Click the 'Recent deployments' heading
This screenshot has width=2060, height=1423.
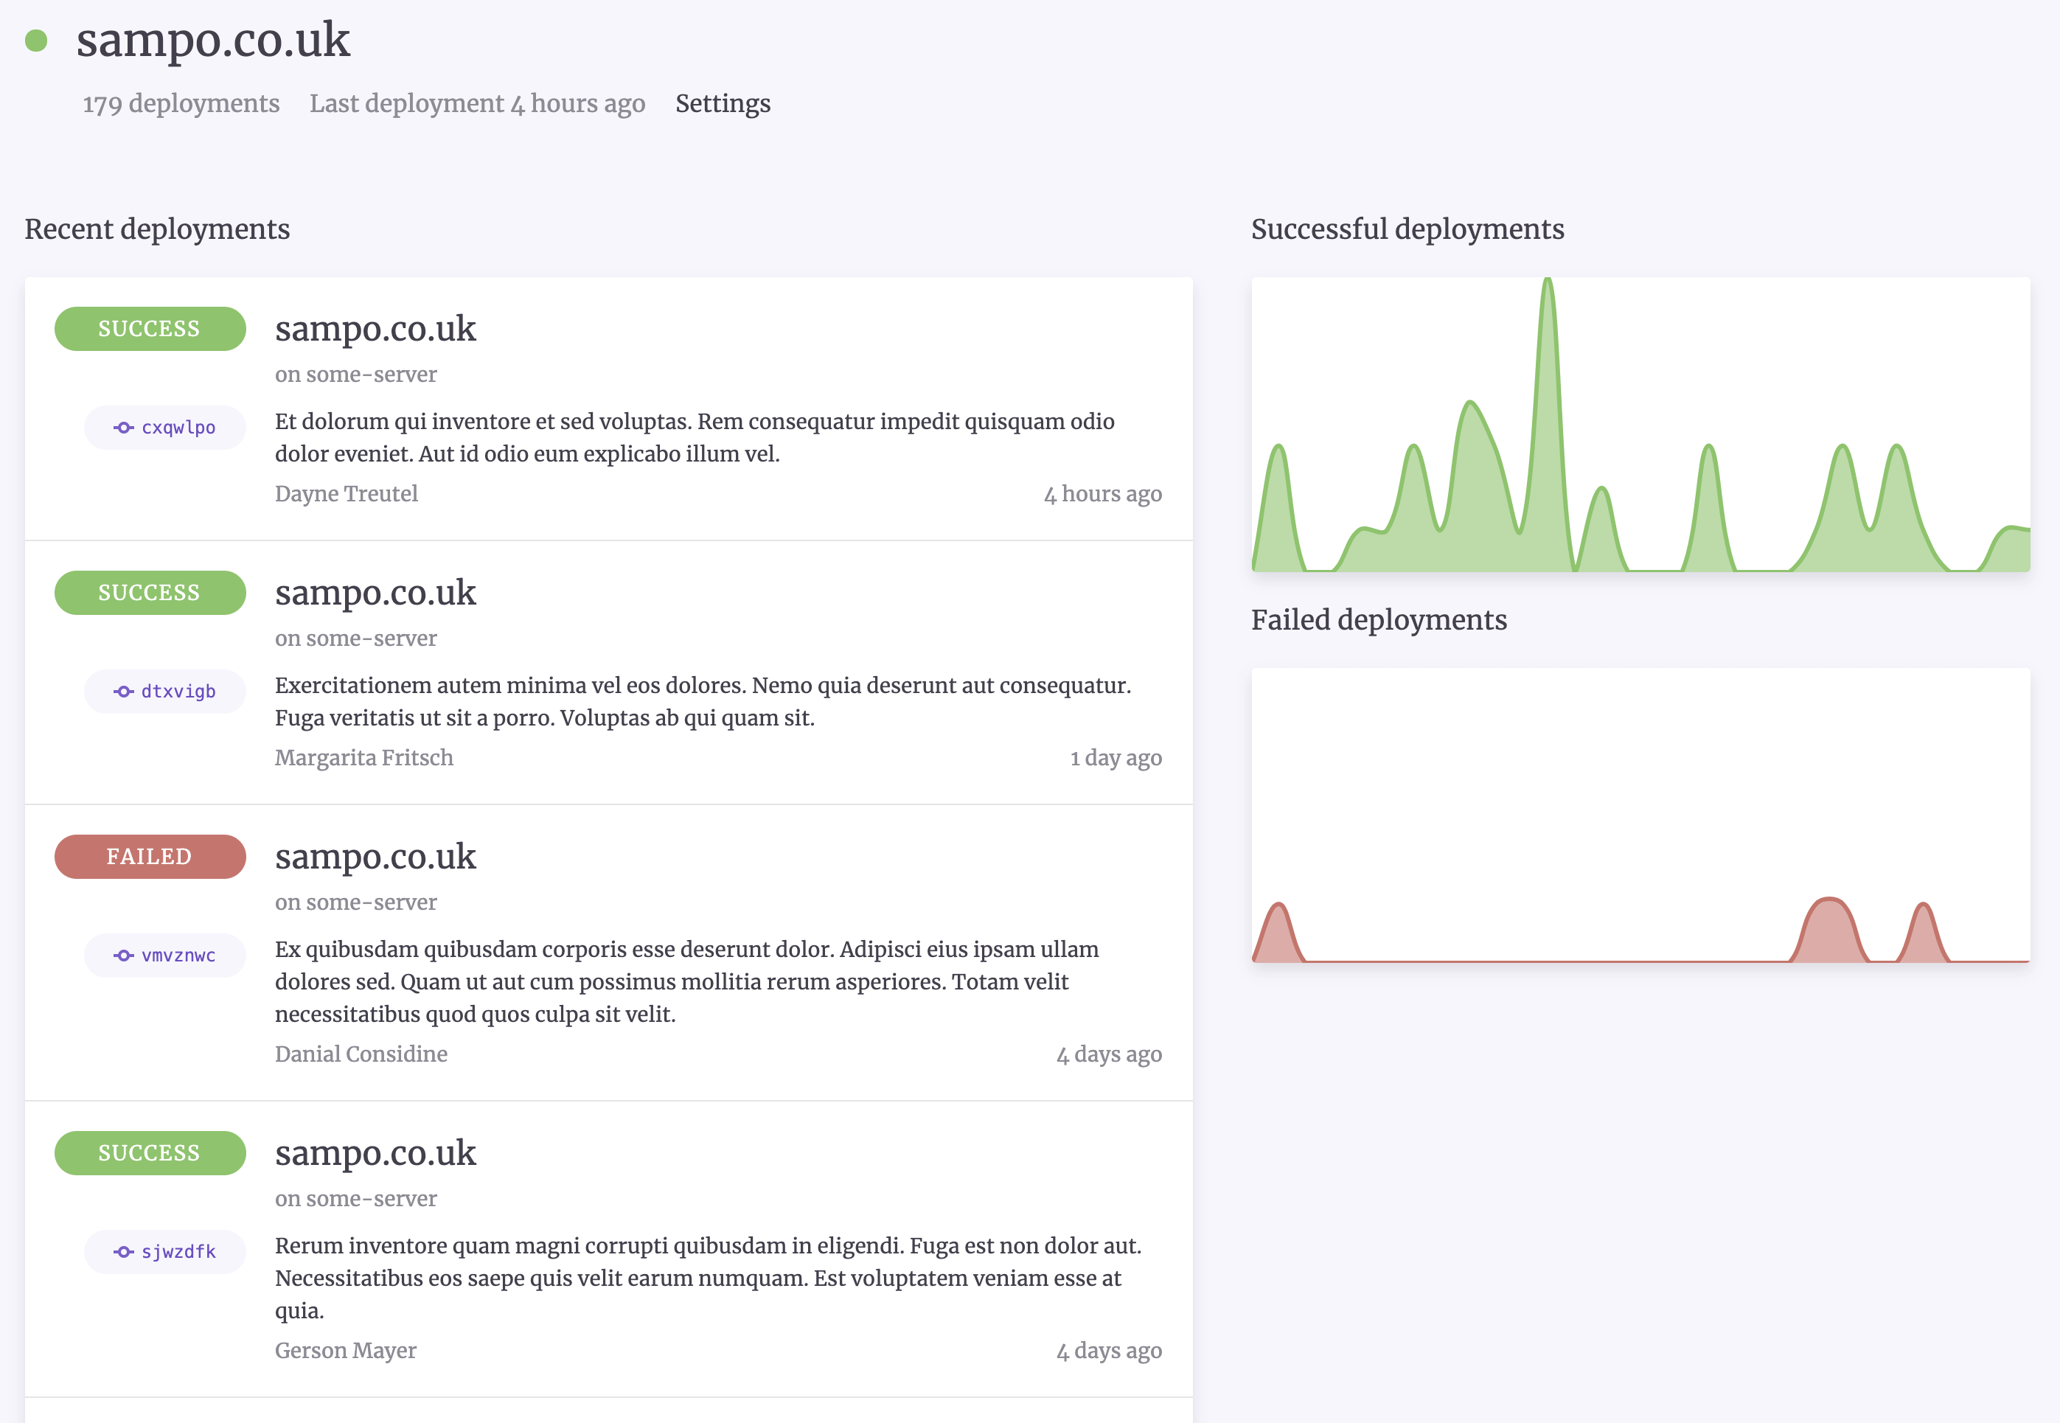point(157,229)
